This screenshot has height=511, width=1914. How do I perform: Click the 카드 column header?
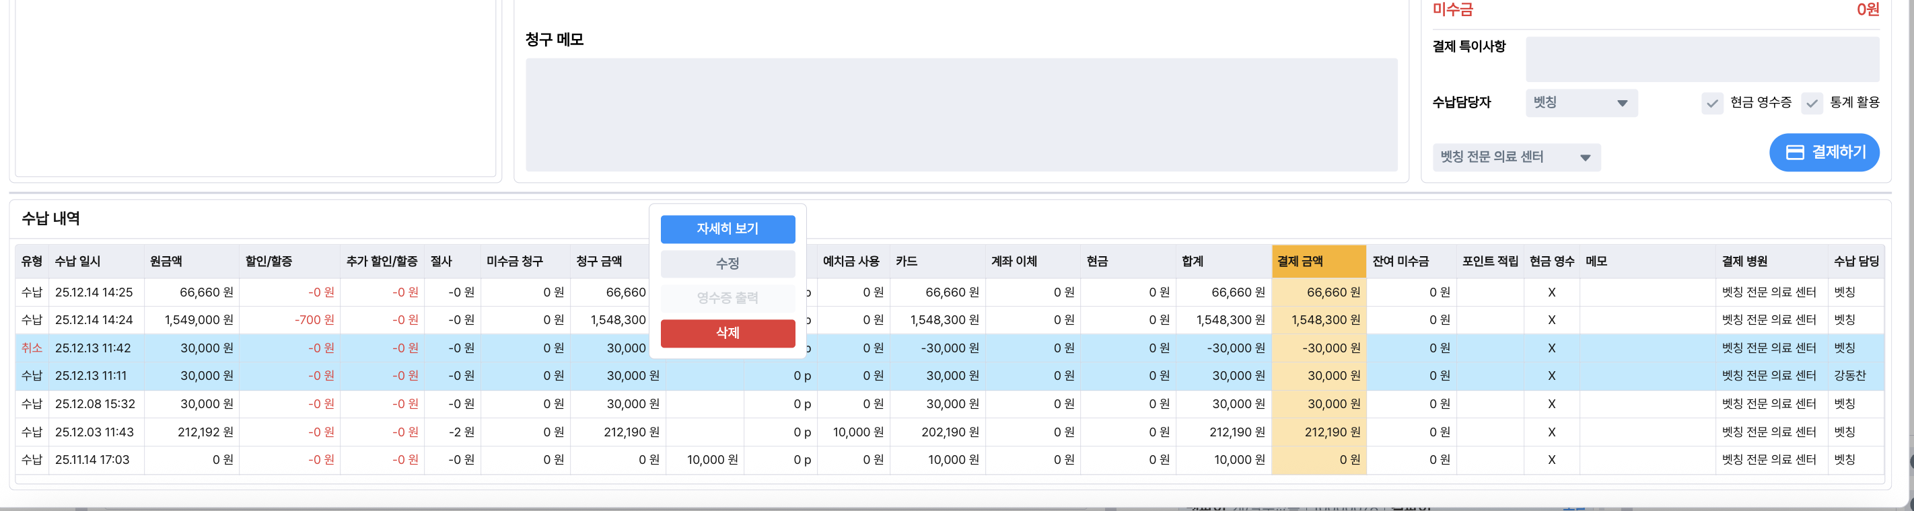click(x=907, y=262)
